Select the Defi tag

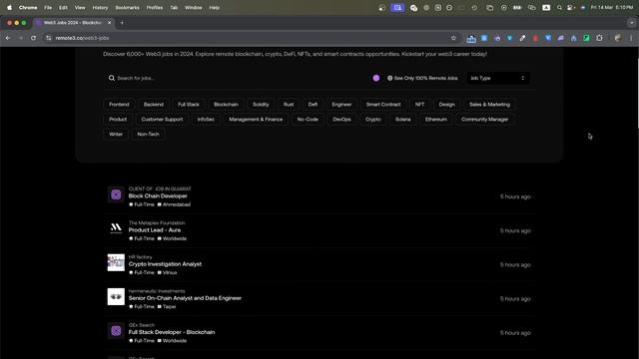tap(313, 105)
